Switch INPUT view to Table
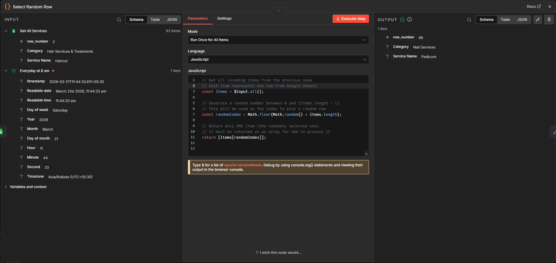 [x=155, y=20]
